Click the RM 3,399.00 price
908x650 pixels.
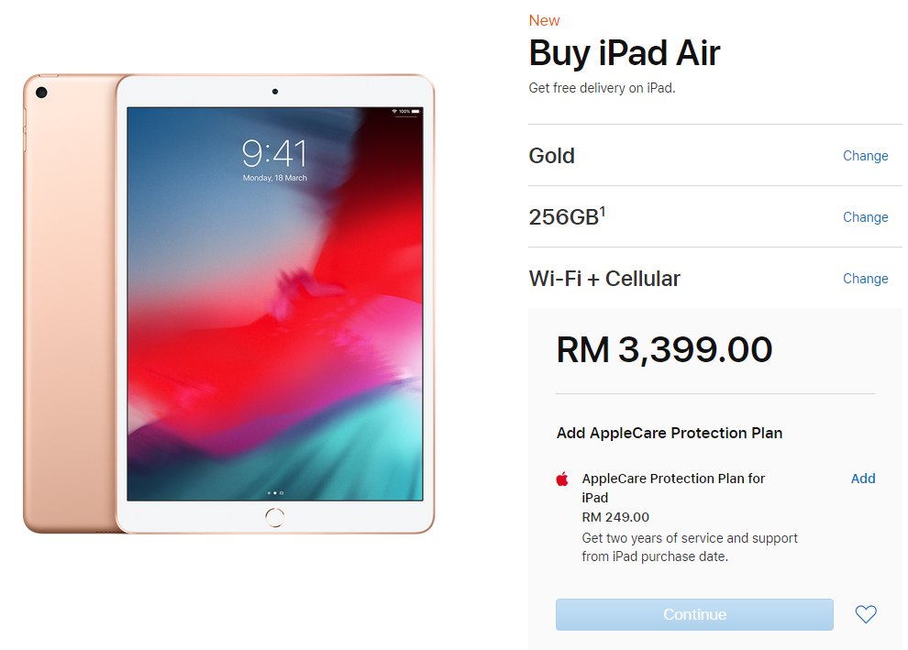[x=664, y=349]
